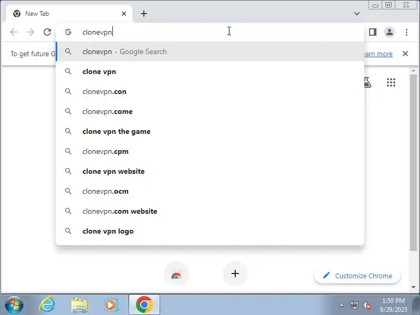Image resolution: width=420 pixels, height=315 pixels.
Task: Open Windows Media Player taskbar icon
Action: click(x=111, y=305)
